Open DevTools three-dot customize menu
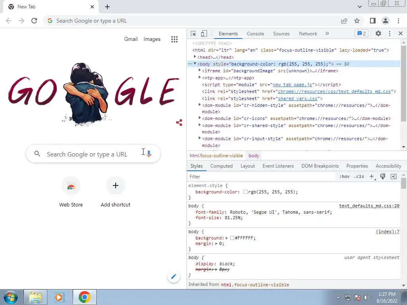This screenshot has height=305, width=407. 390,33
